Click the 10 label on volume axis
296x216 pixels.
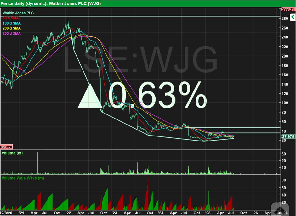[283, 167]
